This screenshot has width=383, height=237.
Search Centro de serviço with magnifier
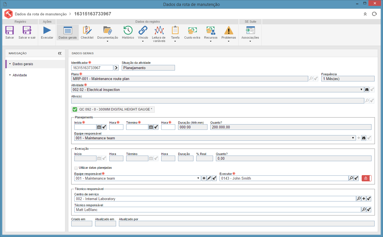359,199
